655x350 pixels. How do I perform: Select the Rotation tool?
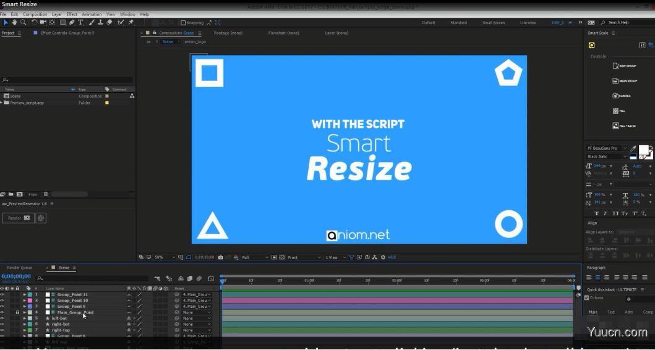click(35, 22)
